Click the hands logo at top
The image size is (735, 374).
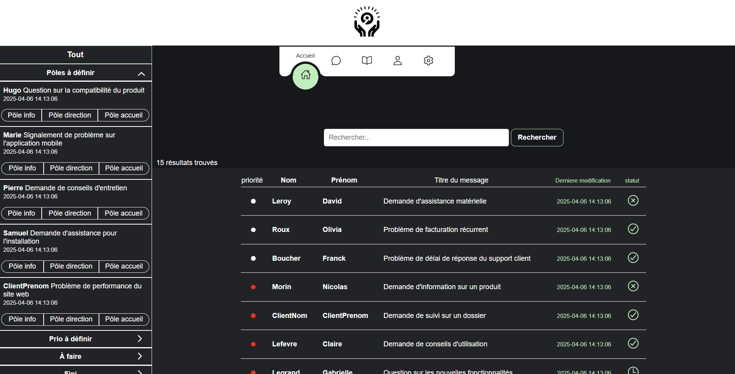point(367,22)
